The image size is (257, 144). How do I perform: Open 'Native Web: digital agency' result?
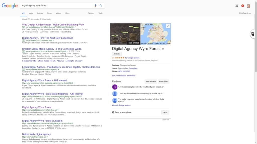coord(36,134)
